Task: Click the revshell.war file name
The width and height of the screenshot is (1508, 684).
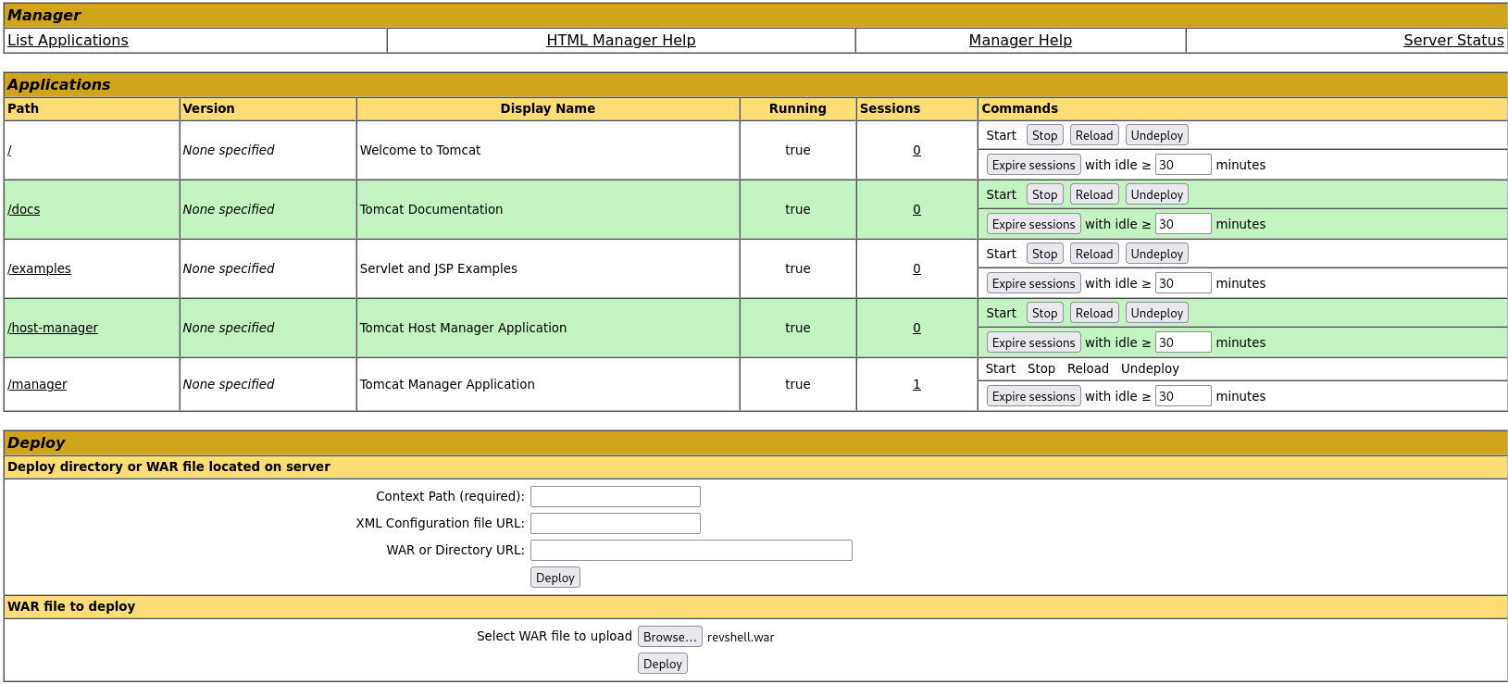Action: pyautogui.click(x=741, y=637)
